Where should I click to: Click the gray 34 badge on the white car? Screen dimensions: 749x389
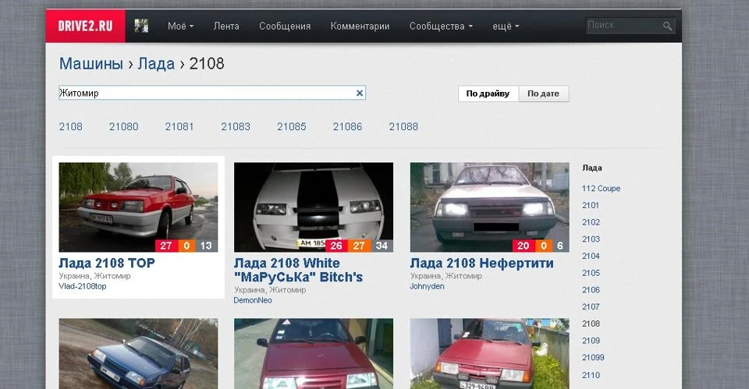click(382, 246)
